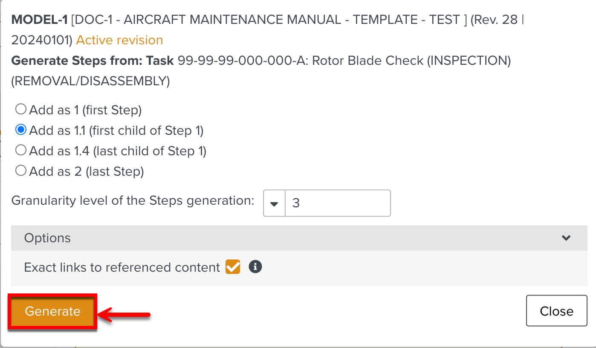The width and height of the screenshot is (596, 348).
Task: Select Add as 2 (last Step)
Action: click(x=20, y=170)
